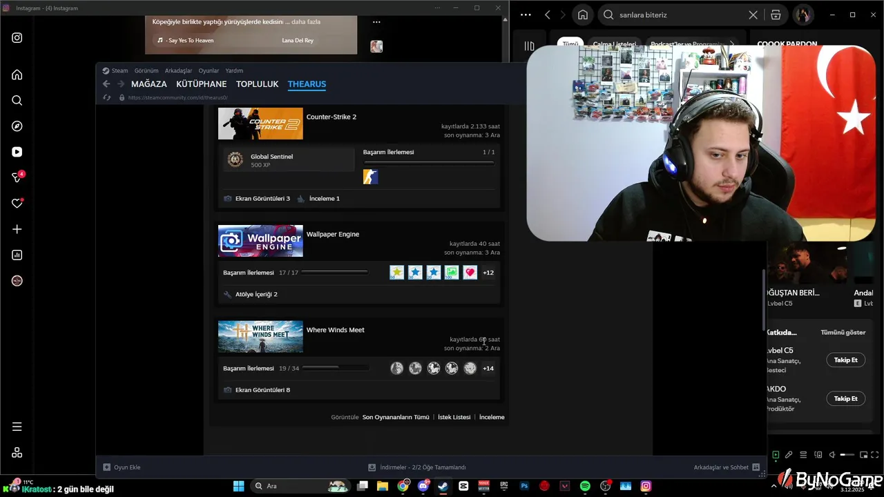Open Instagram home from the left sidebar
This screenshot has height=497, width=884.
(x=17, y=75)
